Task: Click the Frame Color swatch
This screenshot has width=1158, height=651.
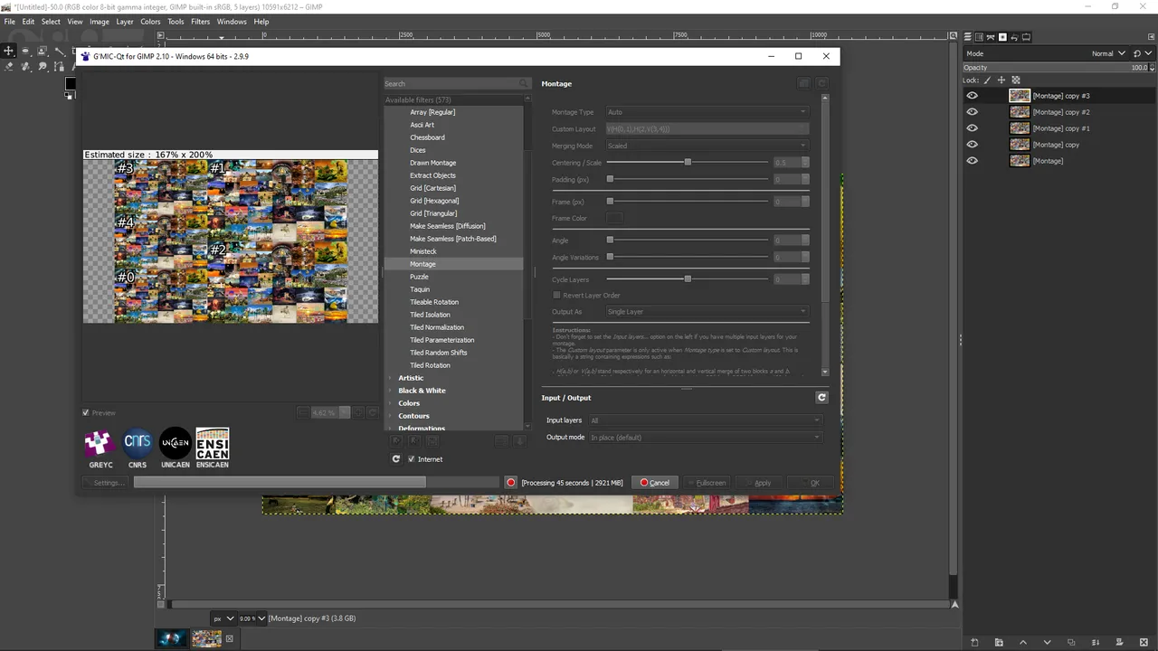Action: (614, 218)
